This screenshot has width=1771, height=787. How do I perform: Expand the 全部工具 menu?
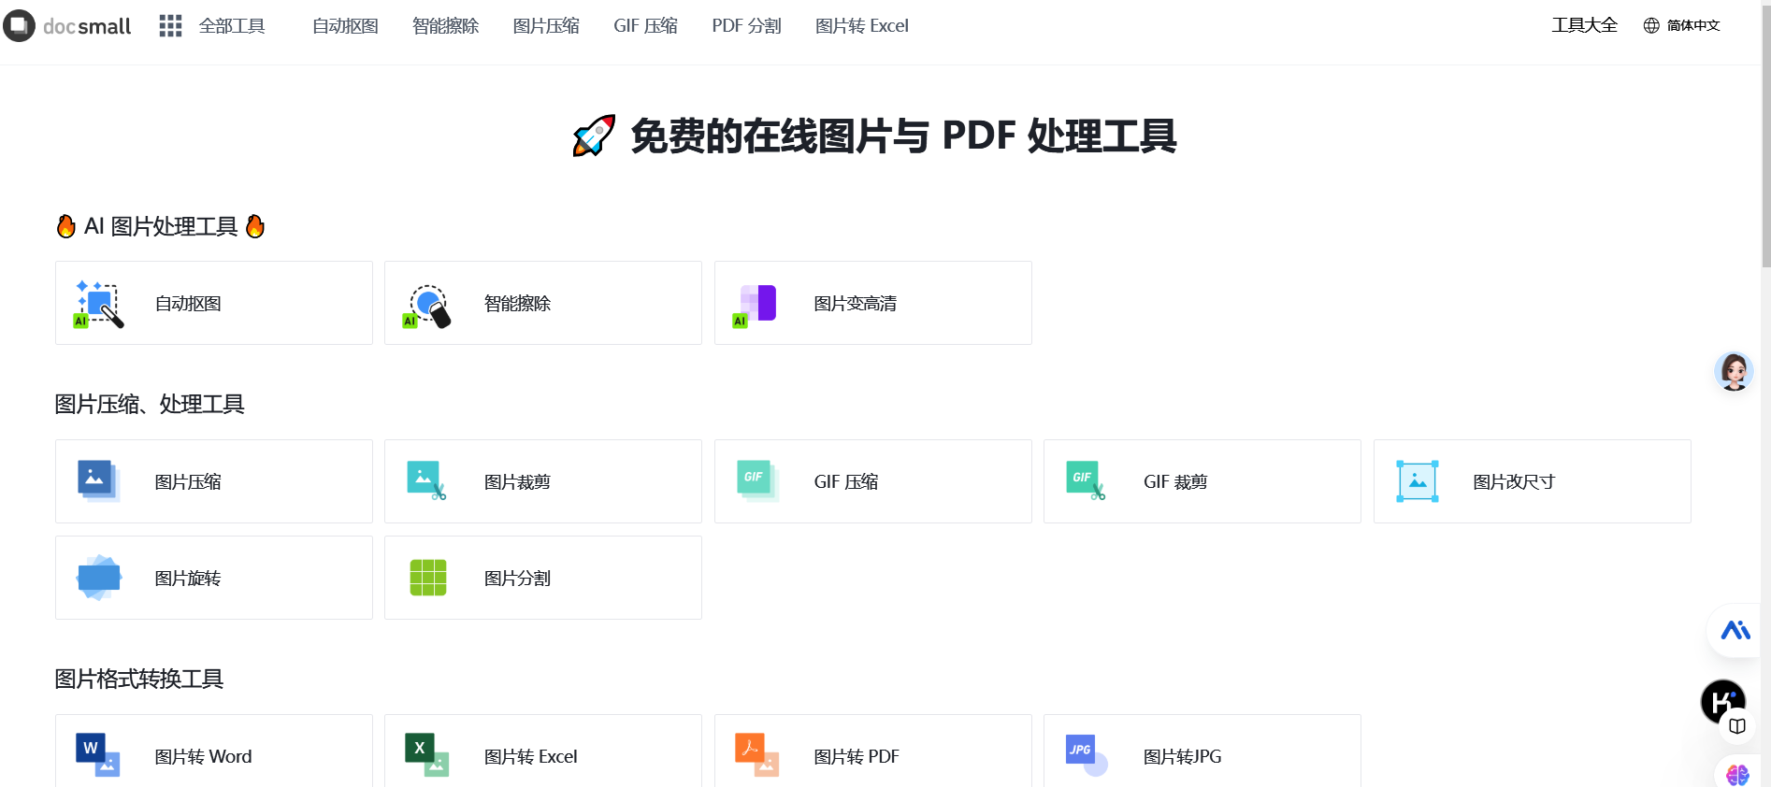[x=232, y=26]
